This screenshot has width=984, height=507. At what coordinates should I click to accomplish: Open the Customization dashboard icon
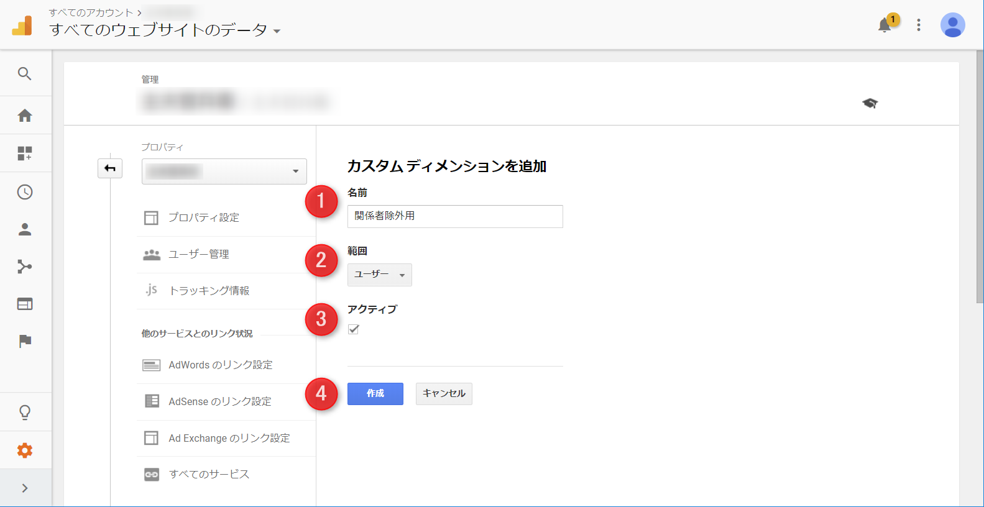pyautogui.click(x=25, y=153)
